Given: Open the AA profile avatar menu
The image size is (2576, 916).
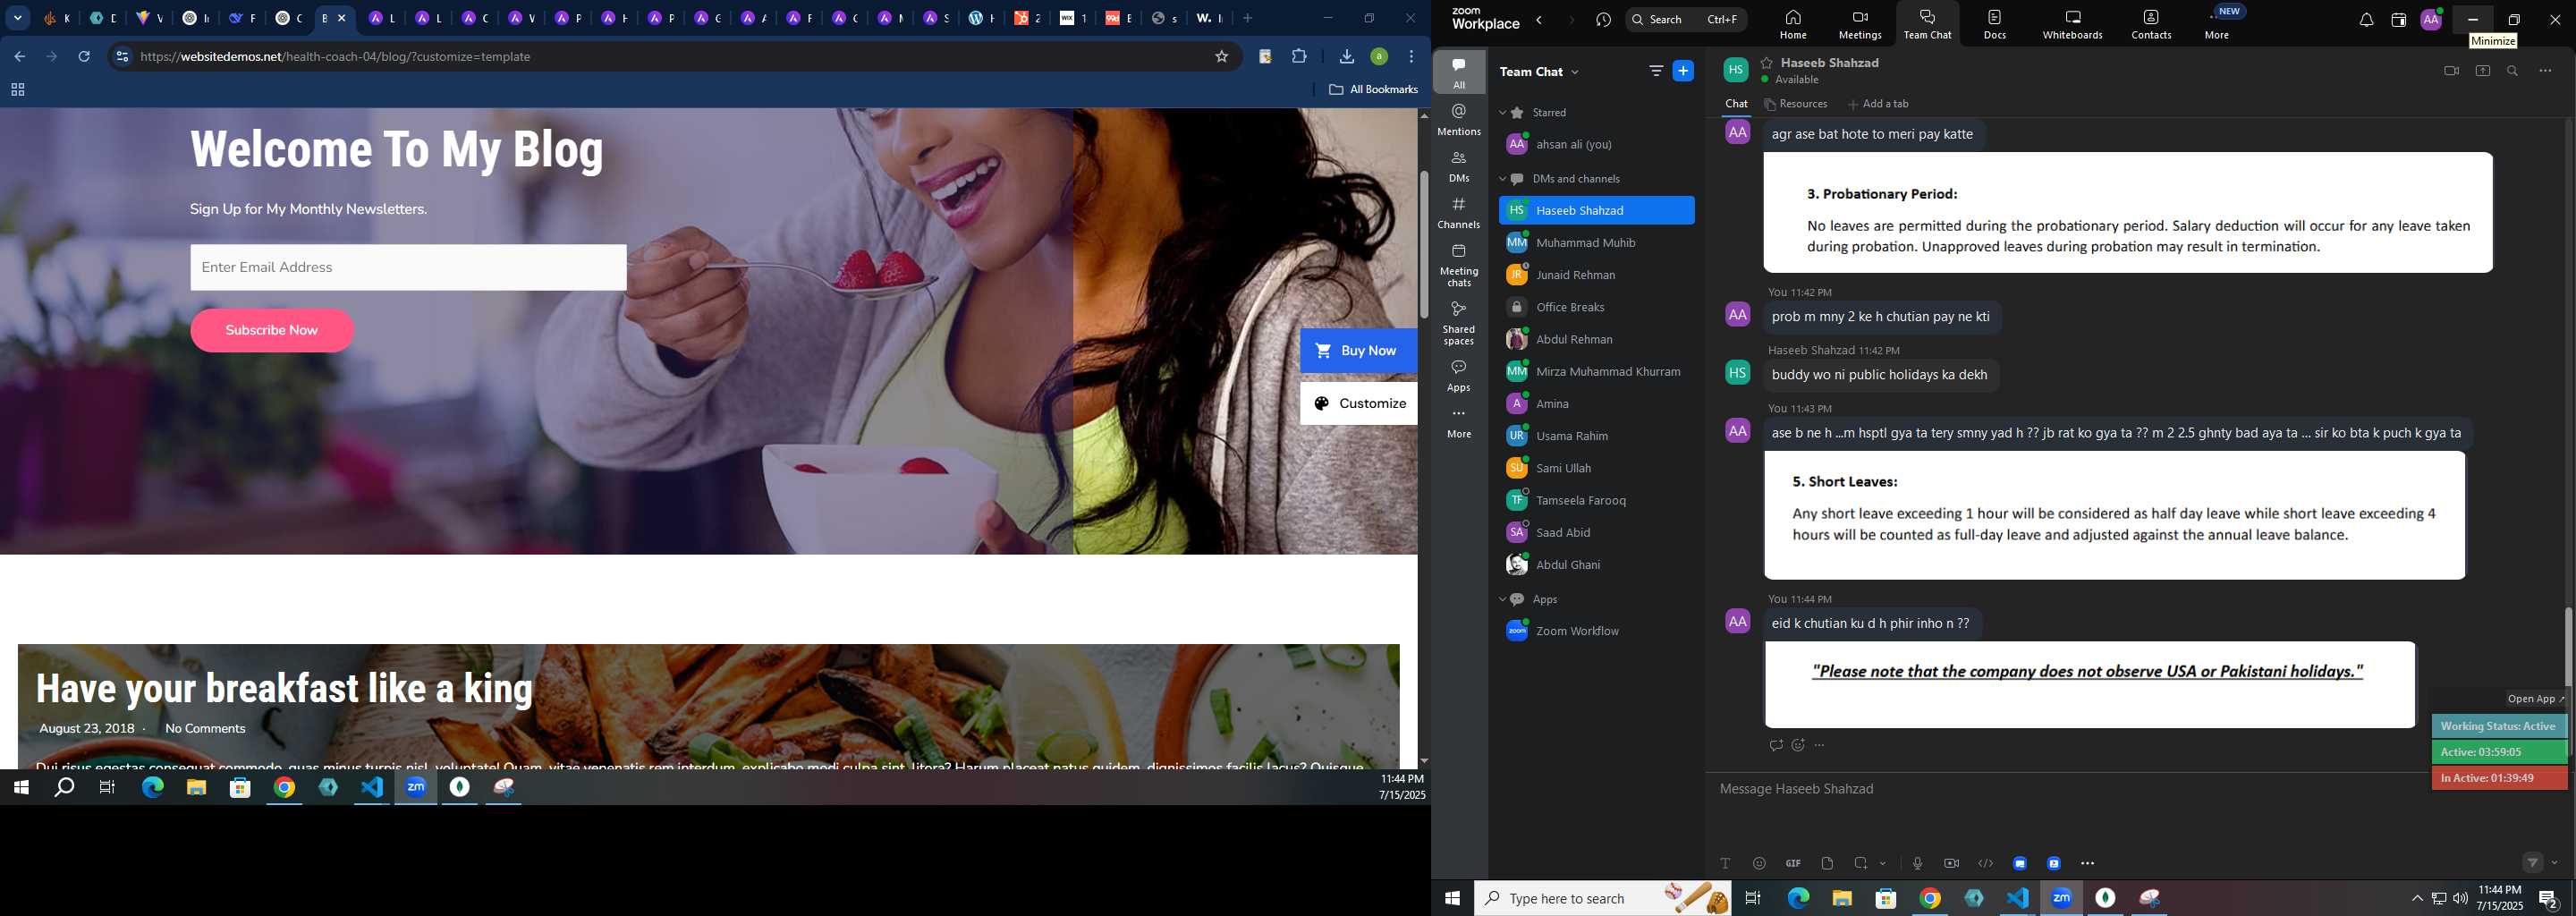Looking at the screenshot, I should [x=2431, y=20].
